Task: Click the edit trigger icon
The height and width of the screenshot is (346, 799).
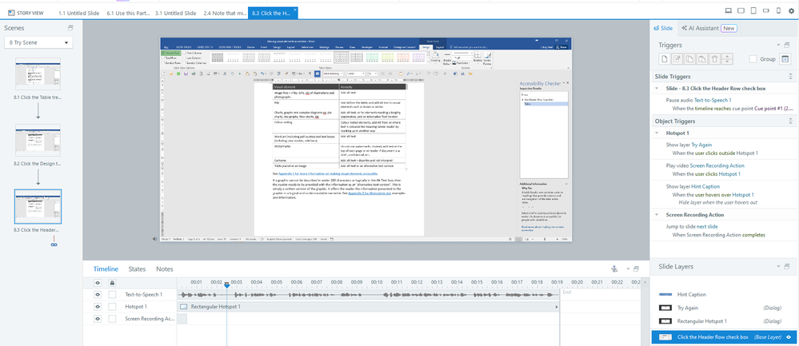Action: pyautogui.click(x=677, y=59)
